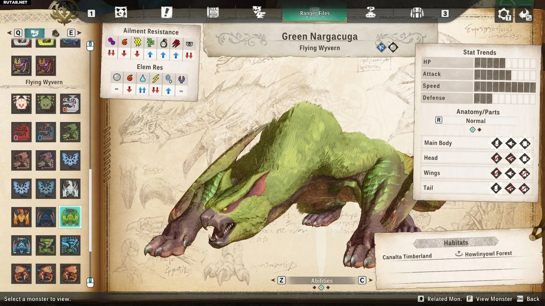Switch to the Ranger Files tab
The height and width of the screenshot is (306, 545).
[315, 13]
